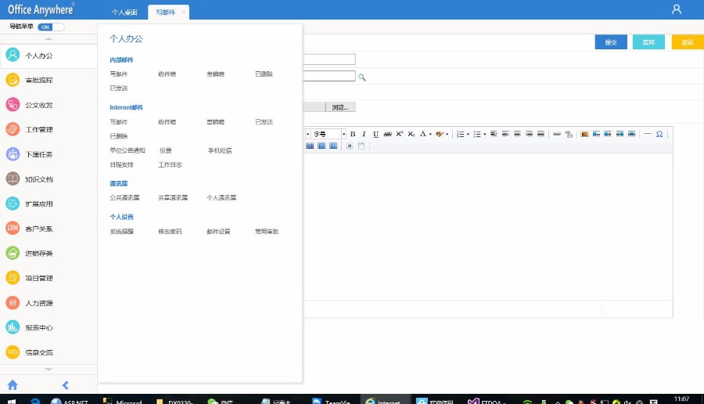704x404 pixels.
Task: Open TeamViewer from the taskbar
Action: (332, 401)
